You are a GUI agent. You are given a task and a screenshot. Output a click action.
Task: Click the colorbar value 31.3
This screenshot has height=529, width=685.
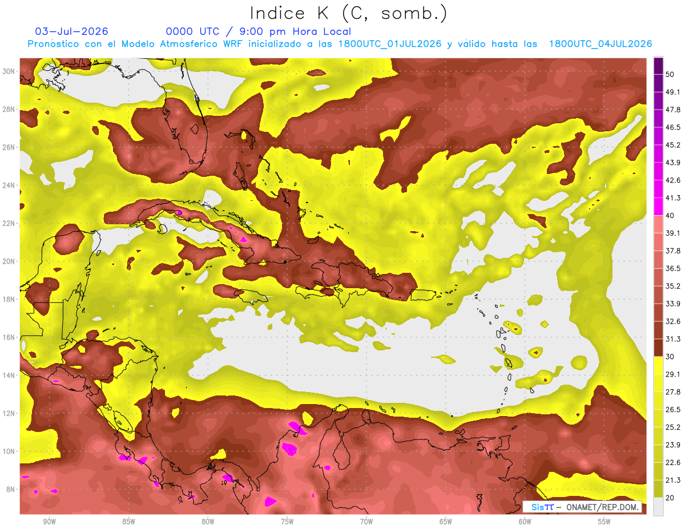pyautogui.click(x=672, y=339)
